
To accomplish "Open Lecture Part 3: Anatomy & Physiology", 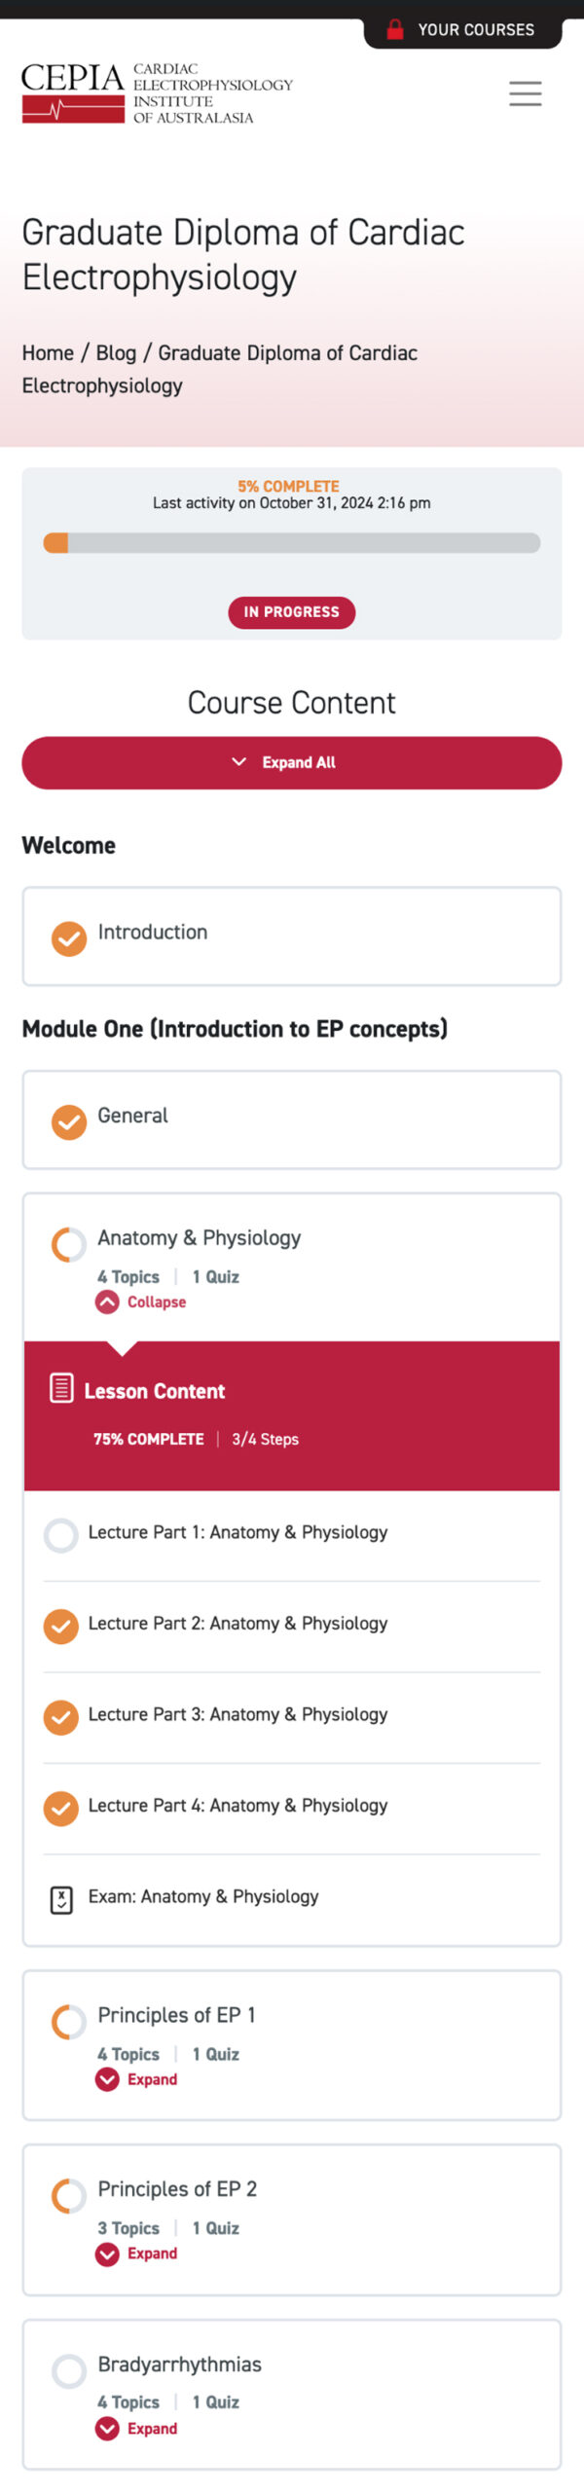I will coord(237,1714).
